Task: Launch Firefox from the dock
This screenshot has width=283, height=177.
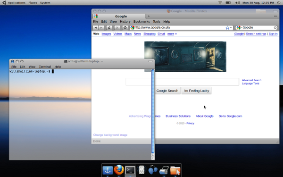Action: [x=119, y=170]
